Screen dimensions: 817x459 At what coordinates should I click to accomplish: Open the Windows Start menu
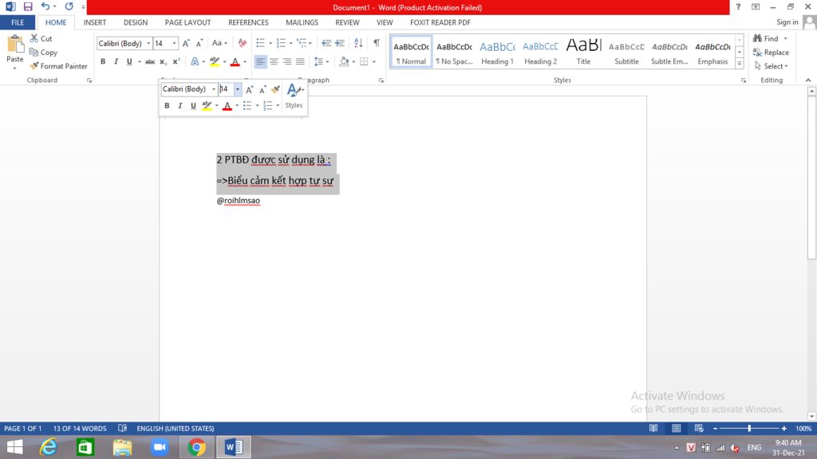tap(14, 447)
